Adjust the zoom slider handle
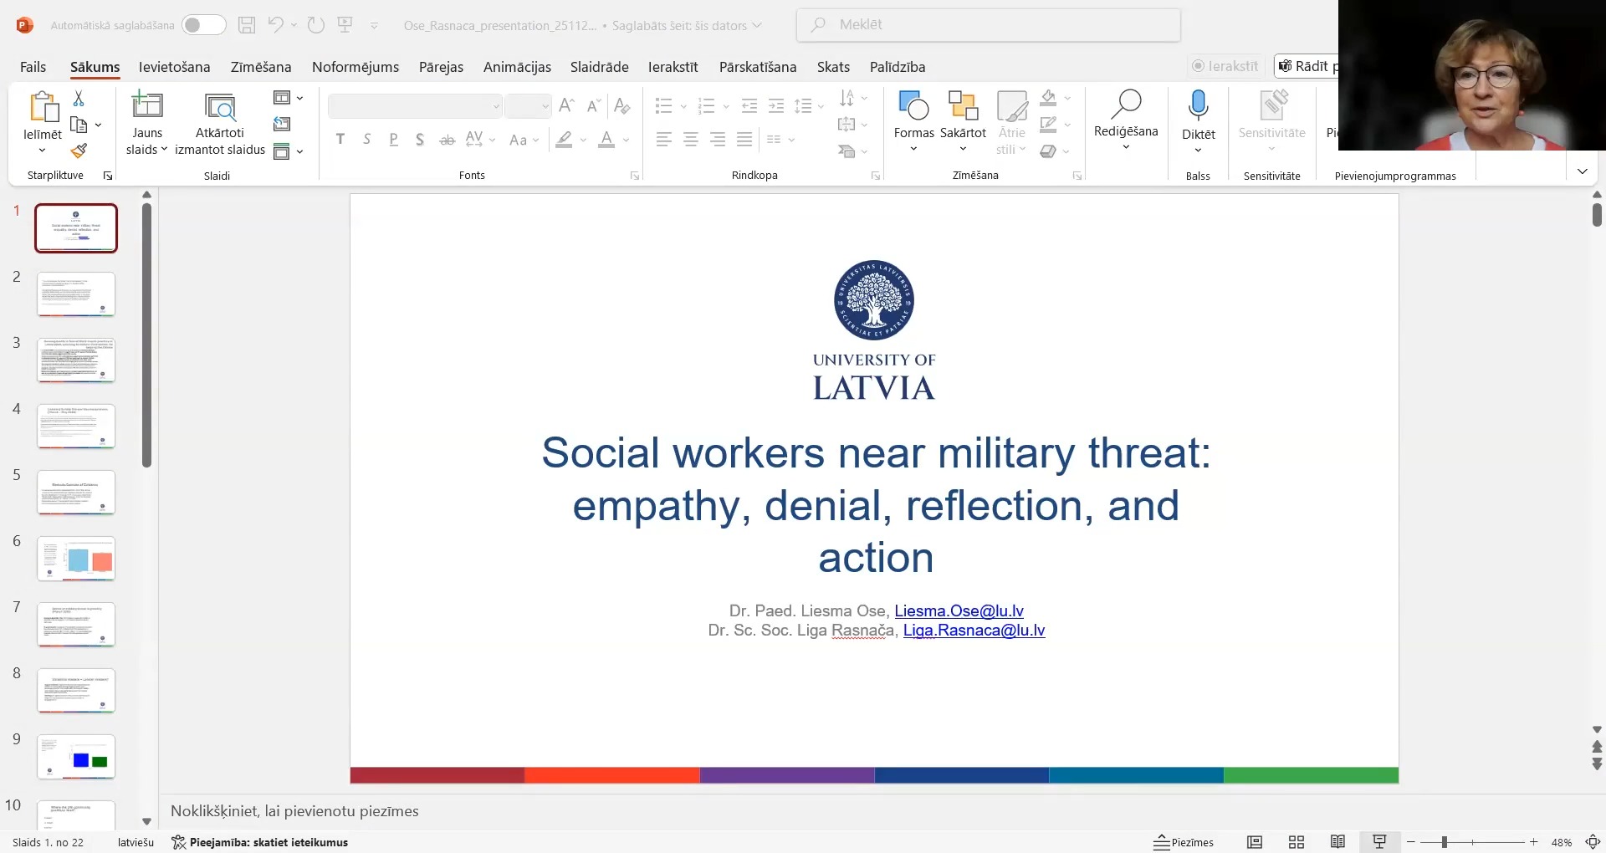 (x=1445, y=842)
